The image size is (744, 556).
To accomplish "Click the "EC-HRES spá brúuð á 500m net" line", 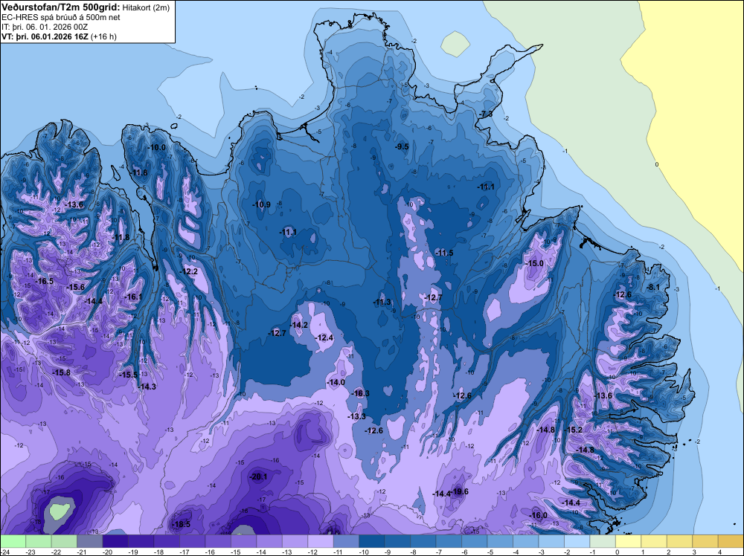I will (61, 17).
